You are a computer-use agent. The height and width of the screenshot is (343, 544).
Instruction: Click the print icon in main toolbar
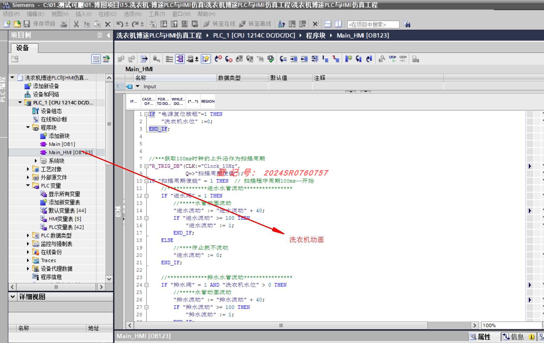pos(64,24)
